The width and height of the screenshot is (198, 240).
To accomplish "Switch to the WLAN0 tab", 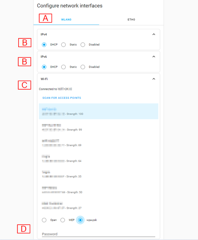I will (x=66, y=20).
